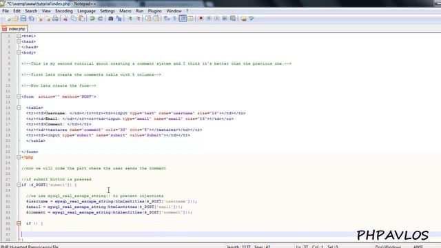Open the Edit menu

tap(17, 11)
